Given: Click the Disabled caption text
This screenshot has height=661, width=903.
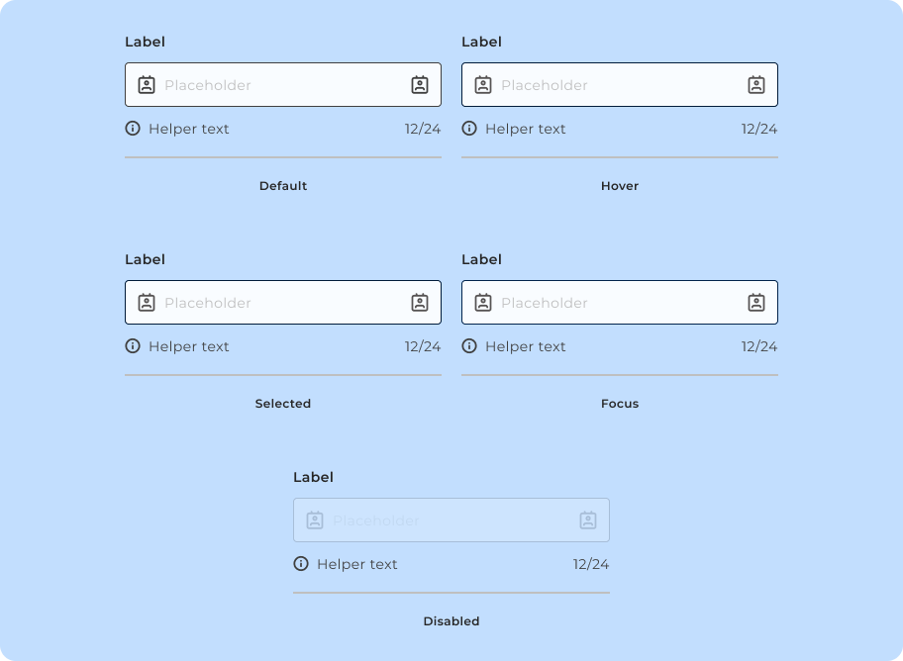Looking at the screenshot, I should coord(451,620).
